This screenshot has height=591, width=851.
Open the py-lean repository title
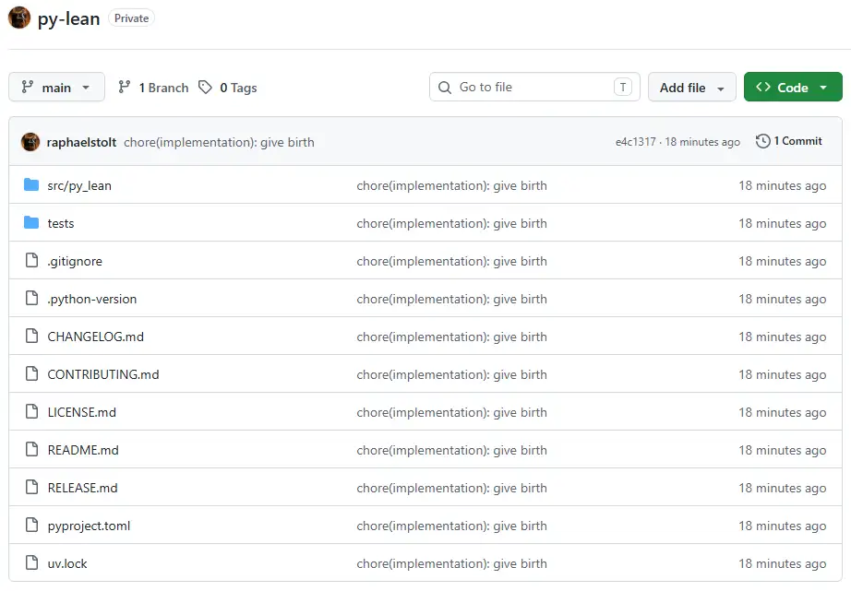click(x=68, y=19)
